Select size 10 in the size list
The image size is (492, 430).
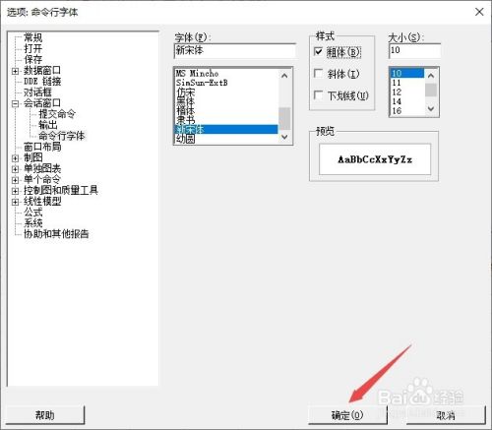coord(407,73)
